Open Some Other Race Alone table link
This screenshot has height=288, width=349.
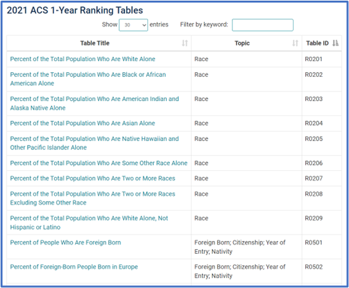click(99, 163)
